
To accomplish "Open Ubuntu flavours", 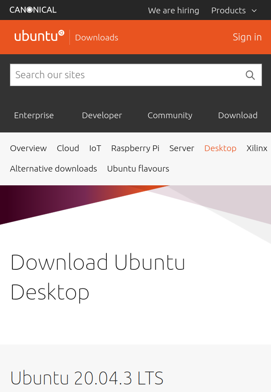I will (138, 169).
